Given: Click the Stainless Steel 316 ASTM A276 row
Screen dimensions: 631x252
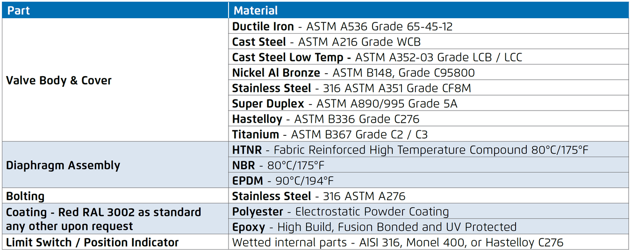Looking at the screenshot, I should pos(319,196).
